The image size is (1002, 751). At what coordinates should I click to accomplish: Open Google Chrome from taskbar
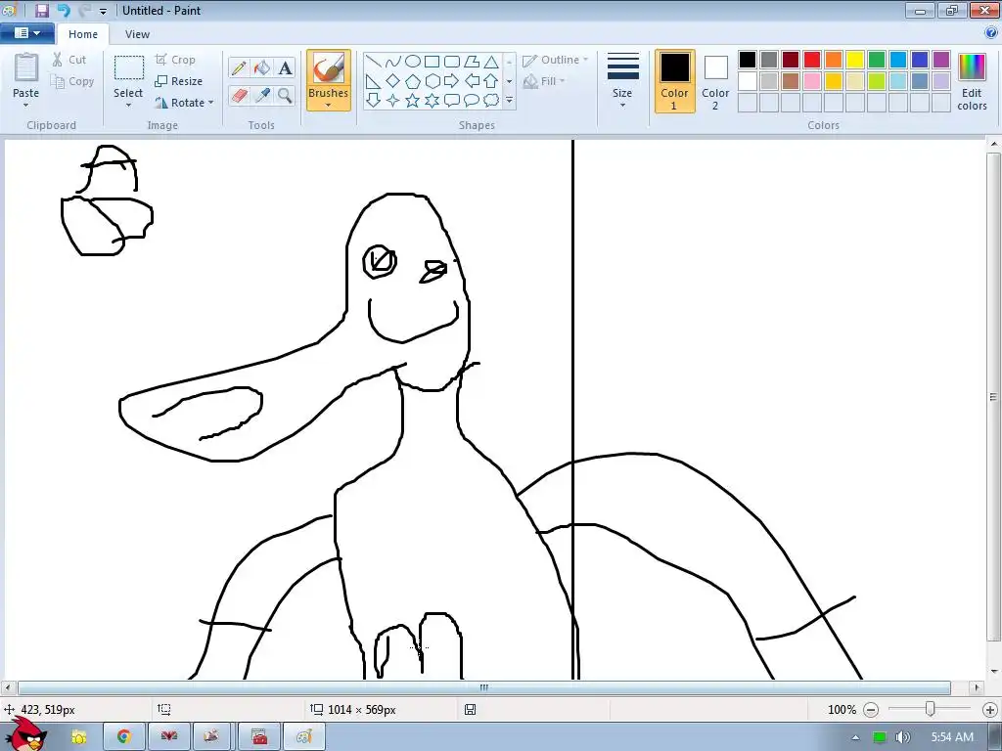point(124,737)
